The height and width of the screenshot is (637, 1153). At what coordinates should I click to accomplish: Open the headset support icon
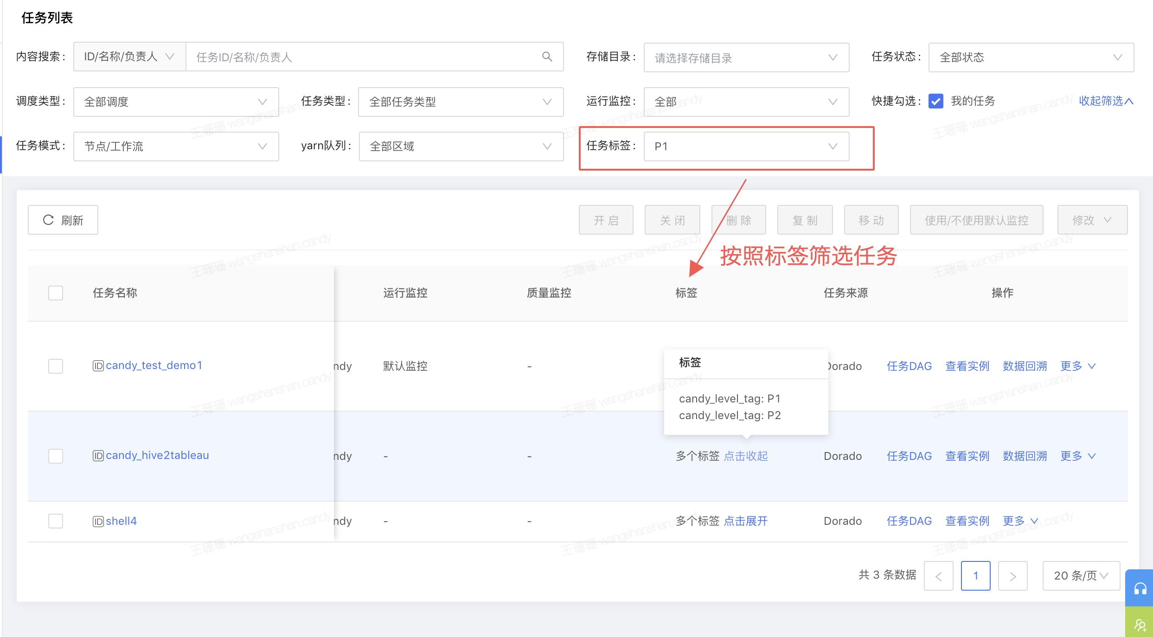coord(1140,589)
